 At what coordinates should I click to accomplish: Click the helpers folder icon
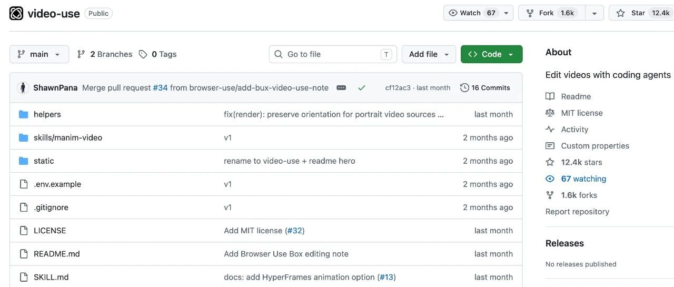tap(23, 114)
